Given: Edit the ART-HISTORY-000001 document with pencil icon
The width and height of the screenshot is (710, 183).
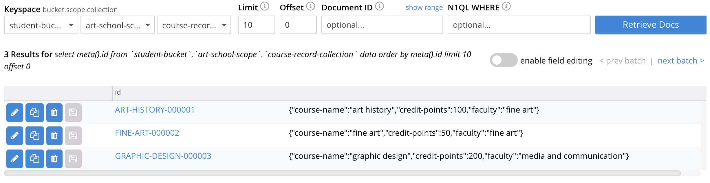Looking at the screenshot, I should coord(15,113).
